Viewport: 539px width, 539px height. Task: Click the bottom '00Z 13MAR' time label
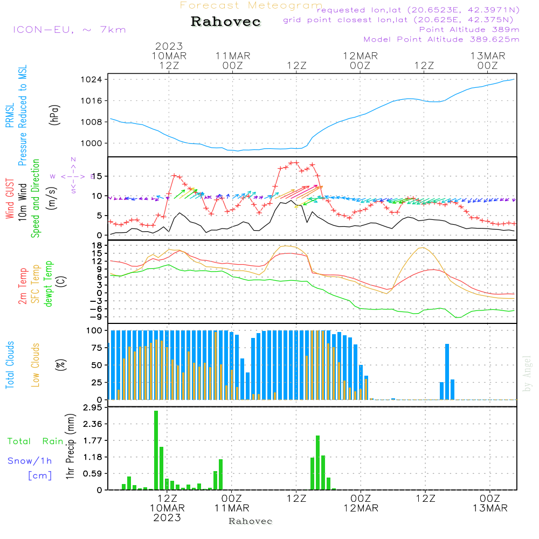tap(490, 503)
